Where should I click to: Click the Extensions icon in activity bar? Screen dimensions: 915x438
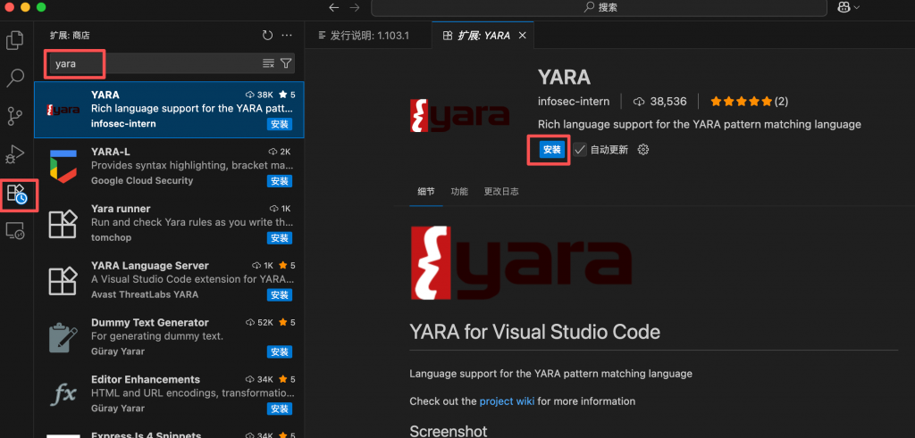tap(16, 193)
